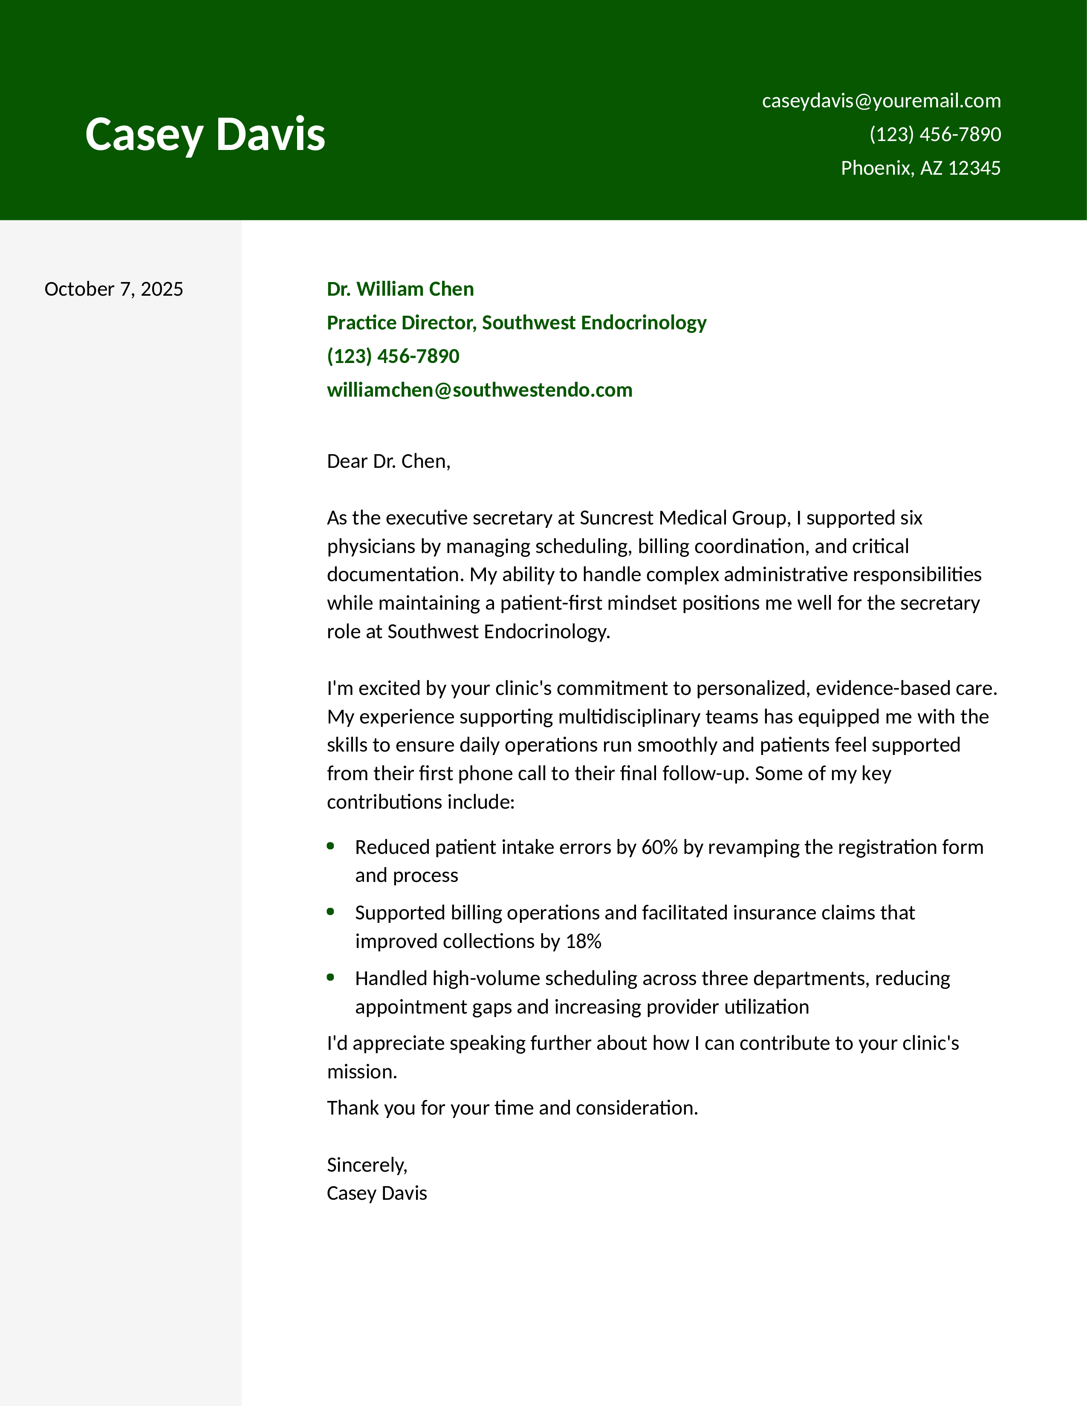This screenshot has width=1087, height=1406.
Task: Click the Dr. William Chen recipient name
Action: tap(400, 289)
